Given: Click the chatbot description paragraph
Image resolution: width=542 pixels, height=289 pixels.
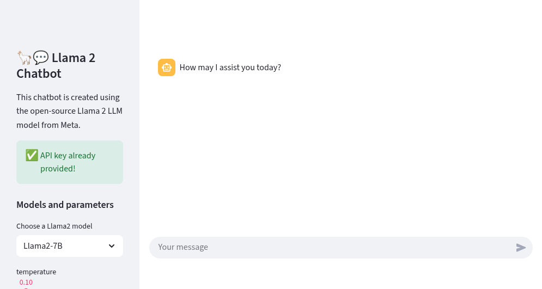Looking at the screenshot, I should [x=68, y=111].
